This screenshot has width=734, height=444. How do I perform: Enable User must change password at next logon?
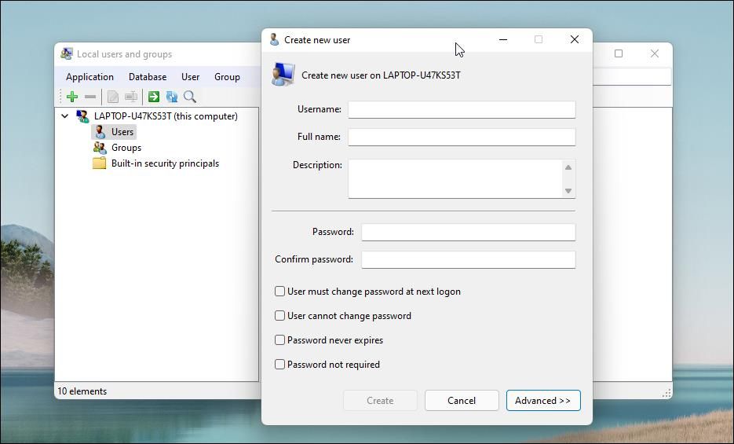[280, 292]
